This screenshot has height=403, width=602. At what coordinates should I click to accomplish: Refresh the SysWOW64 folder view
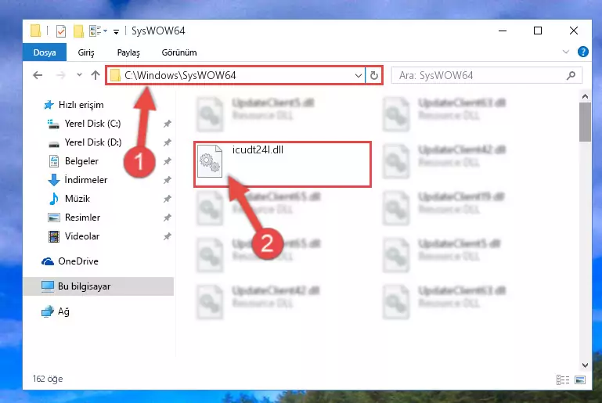374,76
